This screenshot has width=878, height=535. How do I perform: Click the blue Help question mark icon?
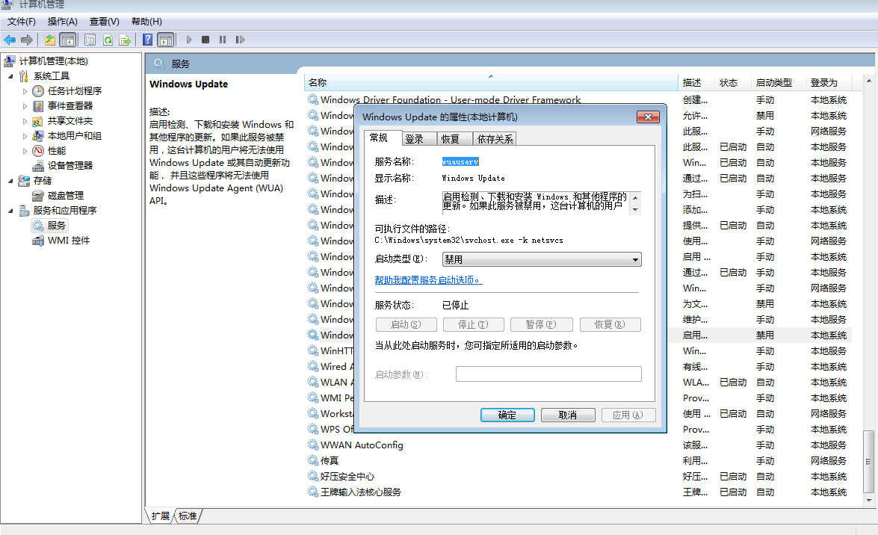tap(147, 40)
